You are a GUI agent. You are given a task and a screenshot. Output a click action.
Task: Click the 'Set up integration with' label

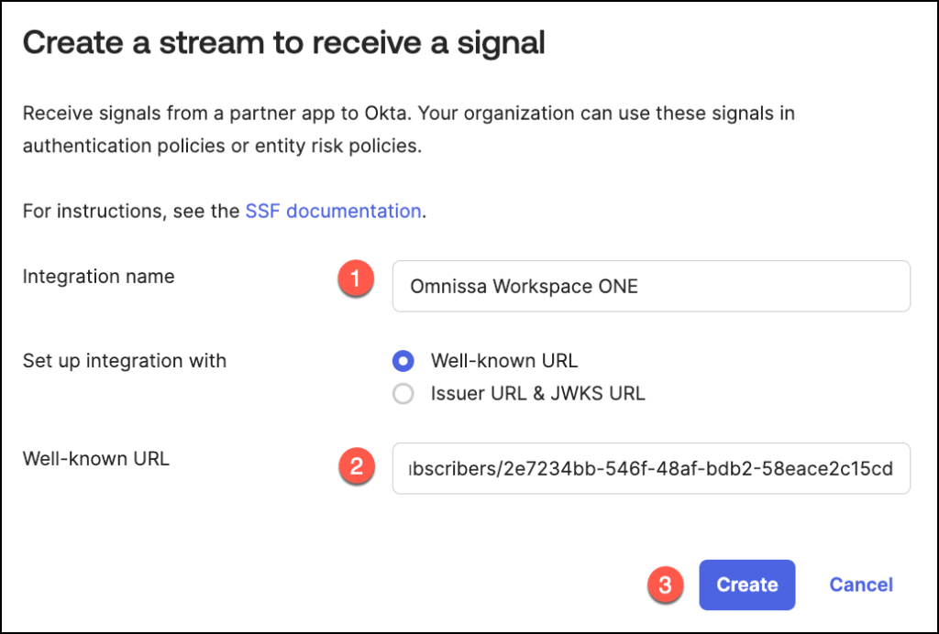(x=124, y=361)
